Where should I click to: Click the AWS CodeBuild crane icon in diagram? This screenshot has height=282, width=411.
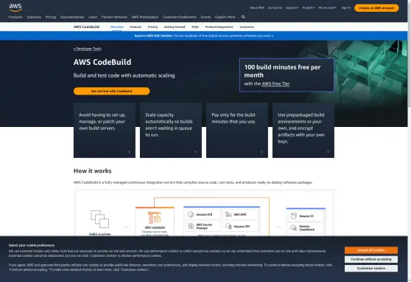(155, 218)
